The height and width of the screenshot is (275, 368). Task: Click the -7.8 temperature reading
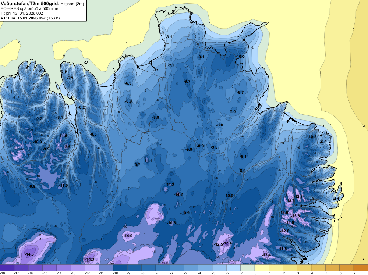point(171,65)
